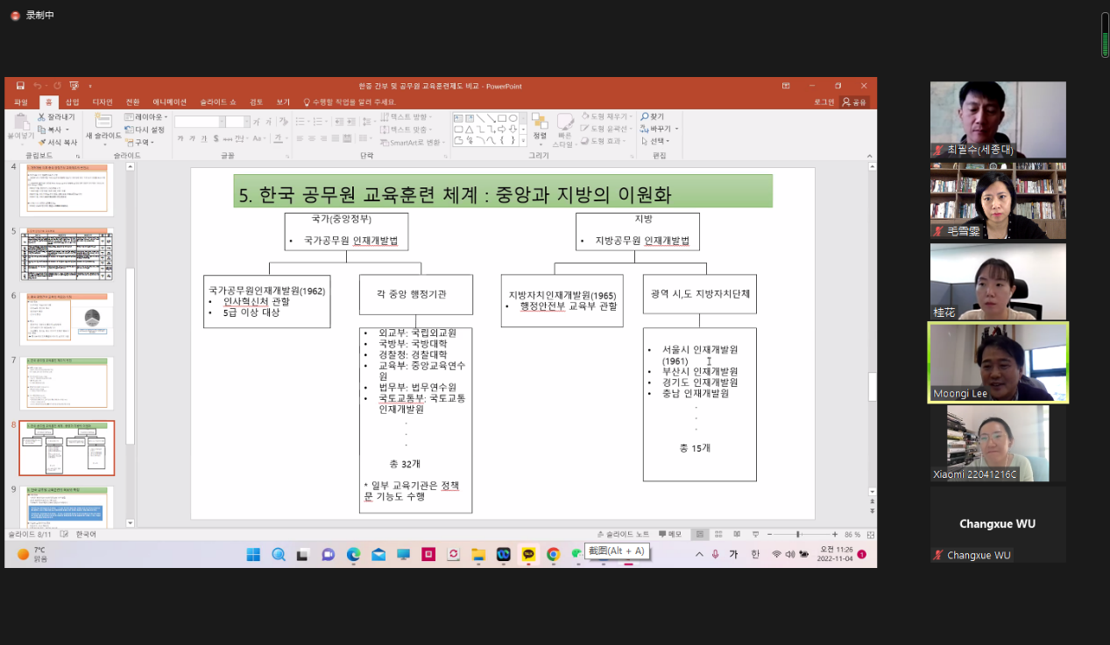Image resolution: width=1110 pixels, height=645 pixels.
Task: Open KakaoTalk from the taskbar
Action: (528, 554)
